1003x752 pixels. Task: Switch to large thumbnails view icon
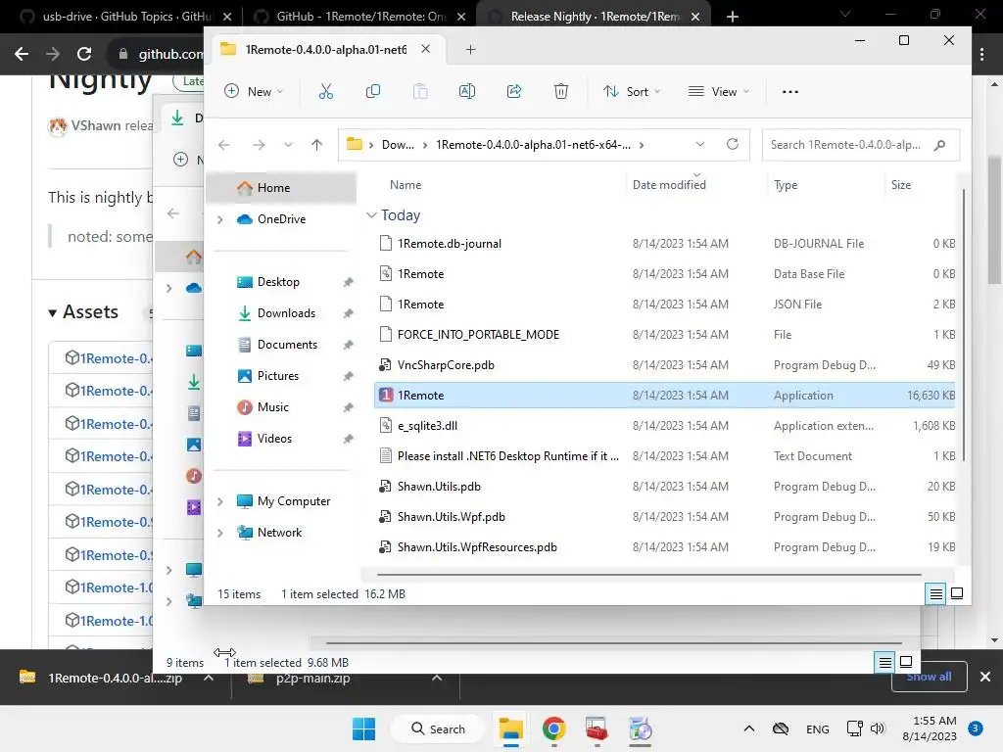pos(957,593)
